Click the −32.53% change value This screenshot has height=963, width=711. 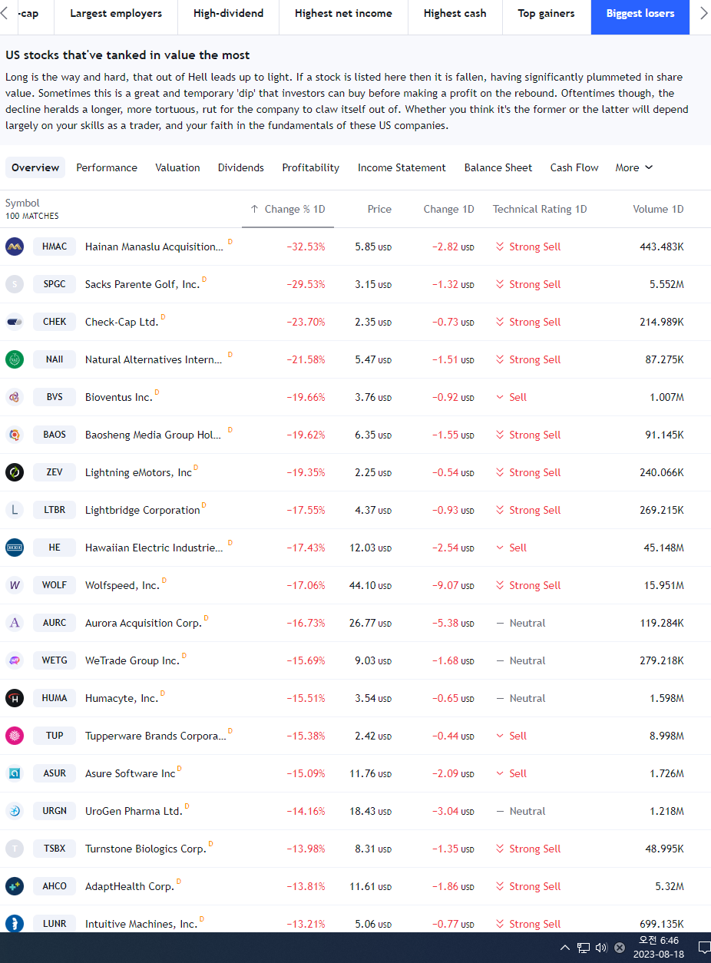pos(306,247)
